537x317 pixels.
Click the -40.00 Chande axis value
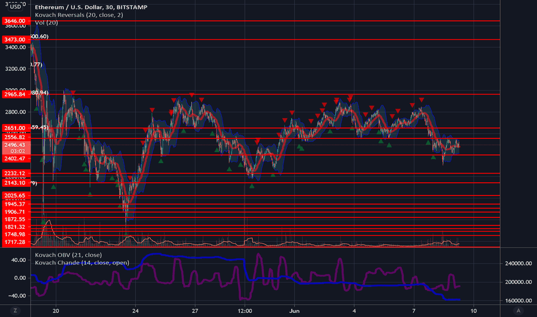17,296
